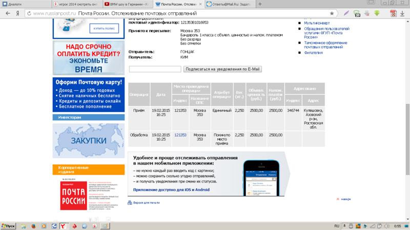Screen dimensions: 410x230
Task: Open the network signal tray icon
Action: click(373, 226)
